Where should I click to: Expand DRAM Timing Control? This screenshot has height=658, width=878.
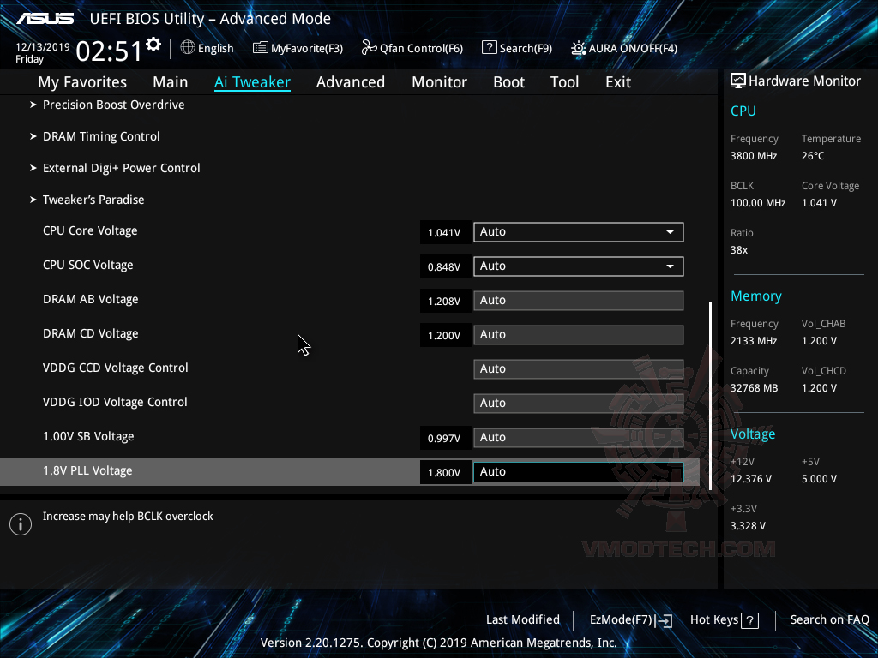pyautogui.click(x=101, y=135)
